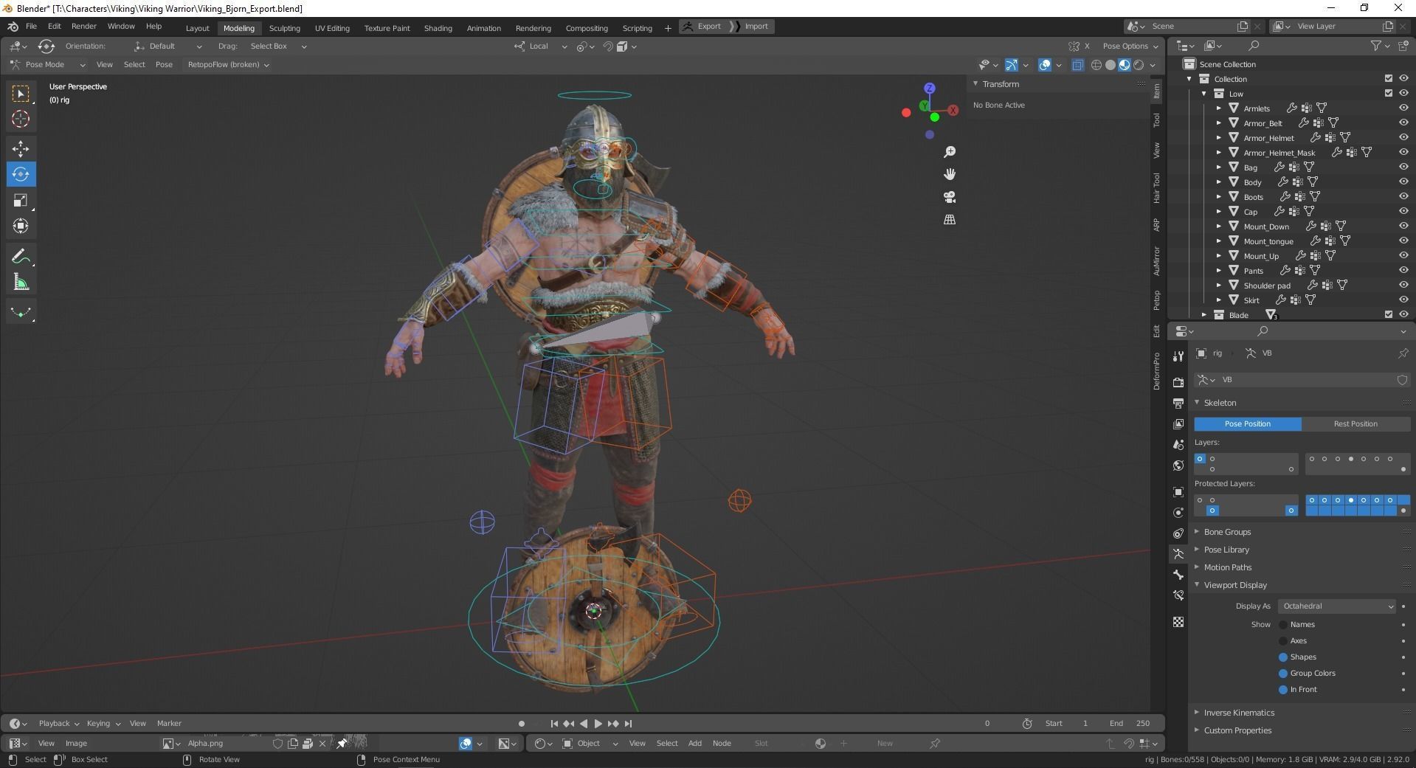The height and width of the screenshot is (768, 1416).
Task: Open the Texture properties checker icon
Action: (1178, 622)
